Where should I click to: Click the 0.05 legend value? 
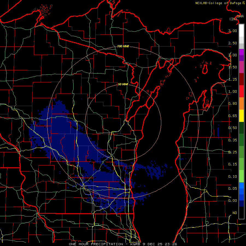coord(233,188)
